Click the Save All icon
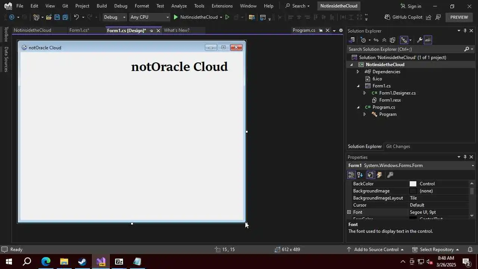This screenshot has width=478, height=269. click(x=65, y=17)
